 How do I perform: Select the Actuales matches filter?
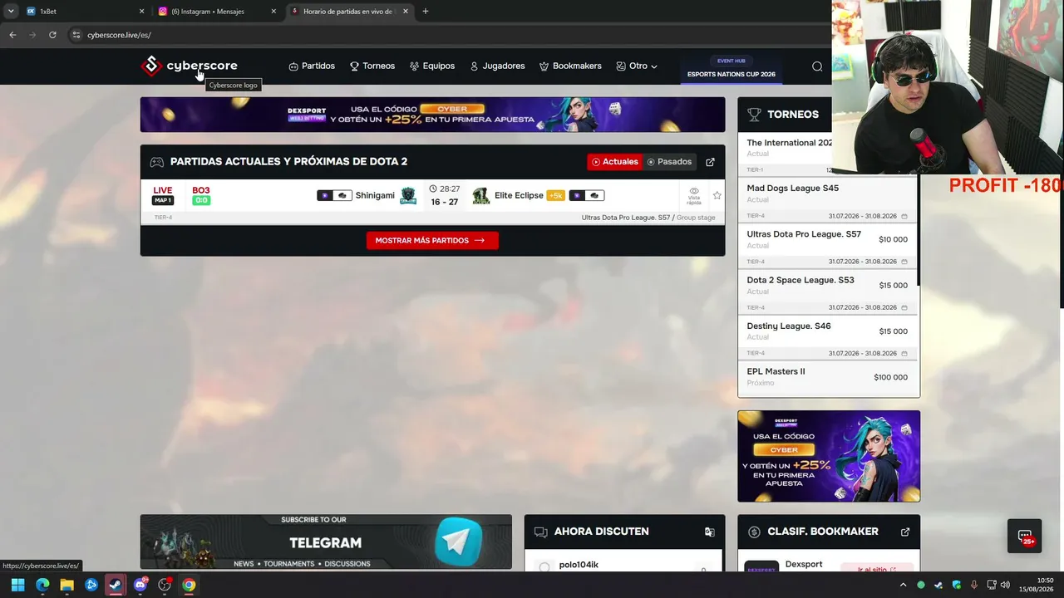pos(615,162)
